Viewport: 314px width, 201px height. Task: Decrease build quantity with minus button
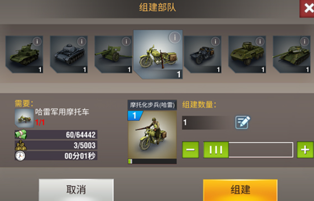point(190,150)
